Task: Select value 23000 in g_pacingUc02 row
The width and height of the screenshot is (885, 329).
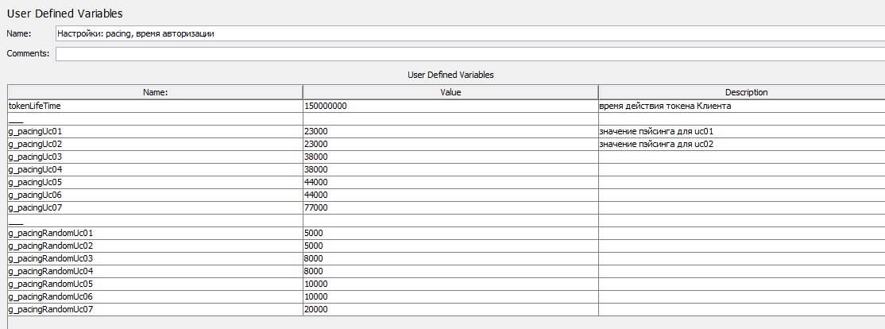Action: tap(450, 144)
